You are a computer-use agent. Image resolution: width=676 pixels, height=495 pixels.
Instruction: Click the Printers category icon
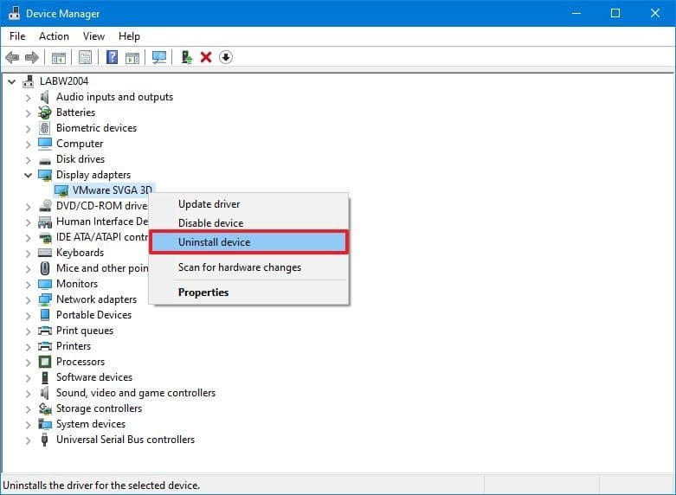coord(46,346)
